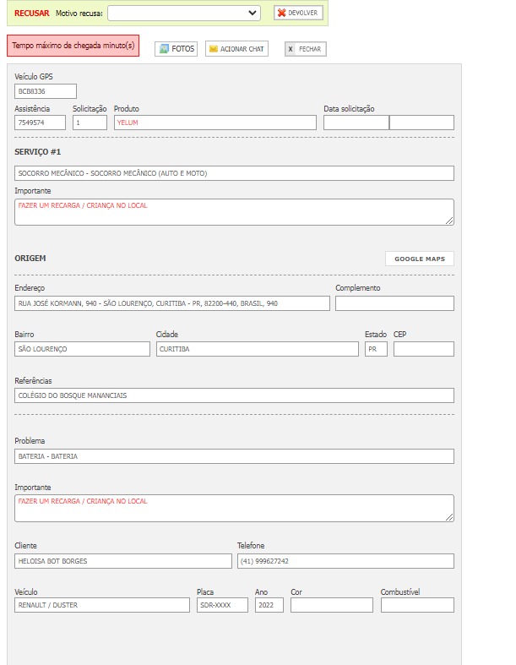Click the Endereço field RUA JOSÉ KORMANN
This screenshot has height=665, width=516.
click(171, 303)
